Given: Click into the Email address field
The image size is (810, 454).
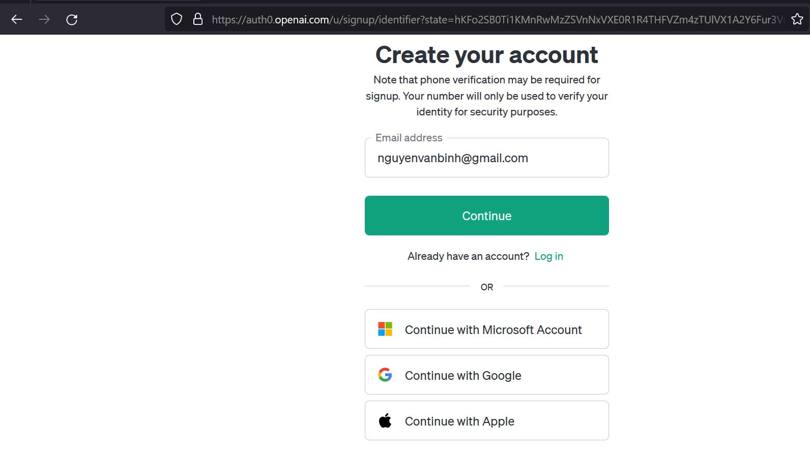Looking at the screenshot, I should pos(486,158).
